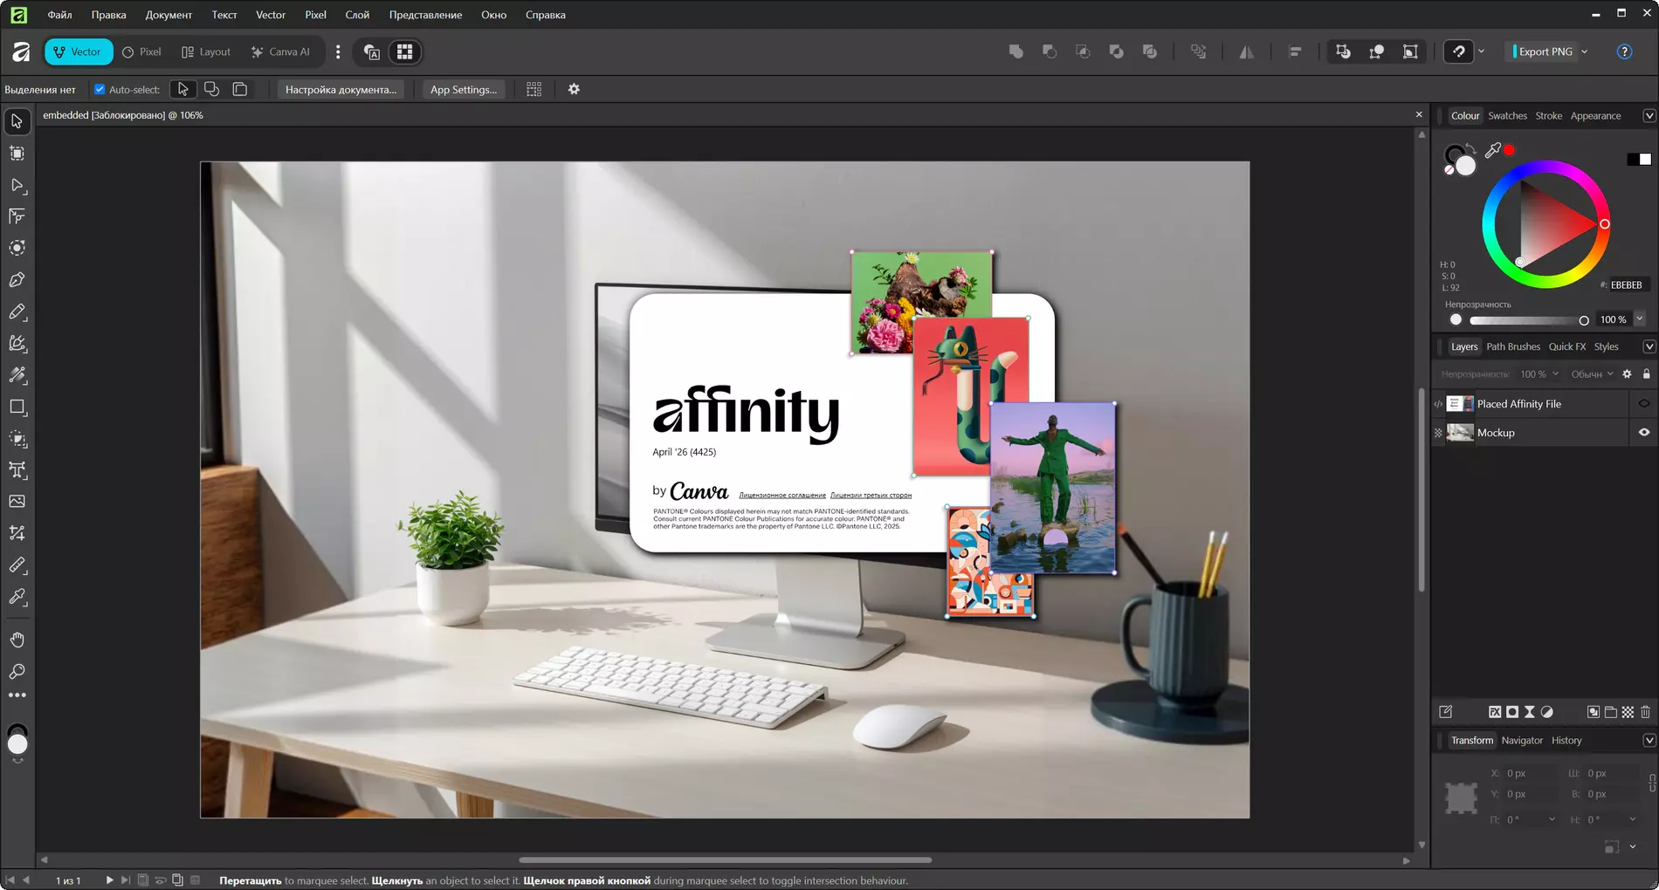This screenshot has height=890, width=1659.
Task: Click the Edit All Layers icon in Layers panel
Action: [x=1446, y=712]
